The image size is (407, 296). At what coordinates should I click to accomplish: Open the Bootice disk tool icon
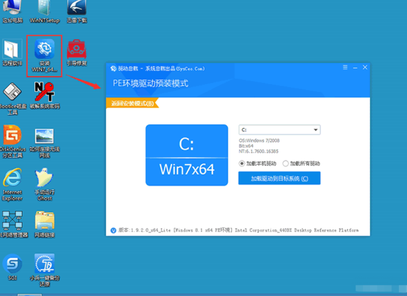pos(12,93)
